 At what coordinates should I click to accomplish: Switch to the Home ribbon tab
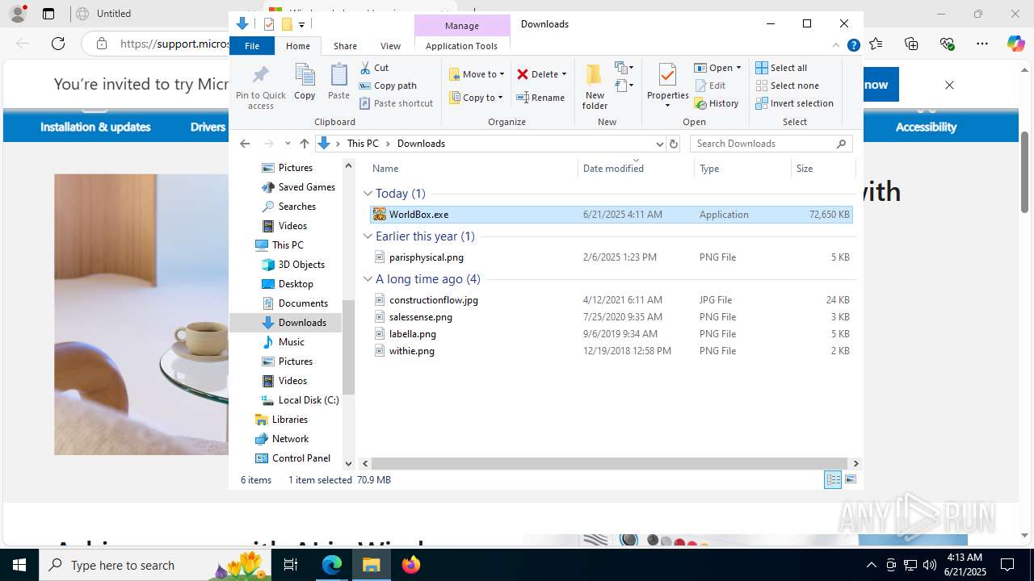pyautogui.click(x=298, y=46)
